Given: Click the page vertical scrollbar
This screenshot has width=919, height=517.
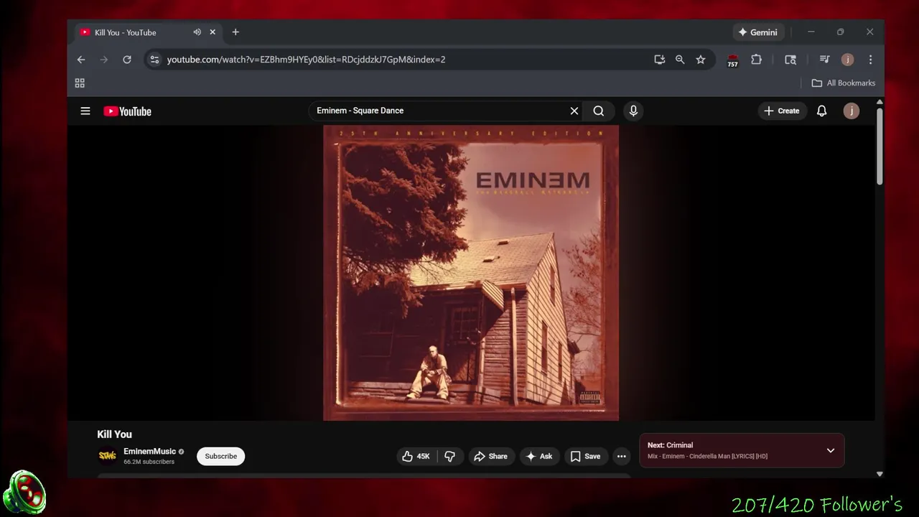Looking at the screenshot, I should coord(880,147).
